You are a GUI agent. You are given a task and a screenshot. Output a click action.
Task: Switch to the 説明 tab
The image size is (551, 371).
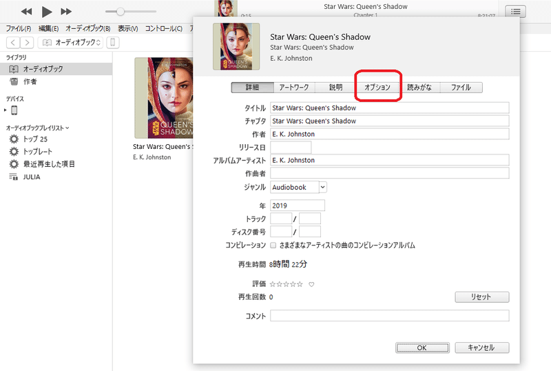coord(335,88)
